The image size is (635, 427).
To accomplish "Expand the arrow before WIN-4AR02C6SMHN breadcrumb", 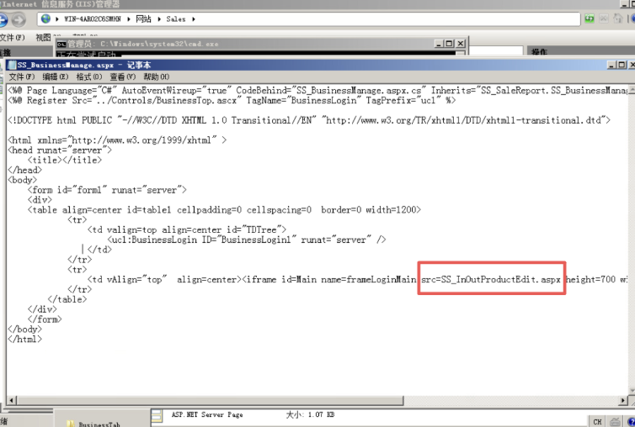I will click(x=57, y=19).
